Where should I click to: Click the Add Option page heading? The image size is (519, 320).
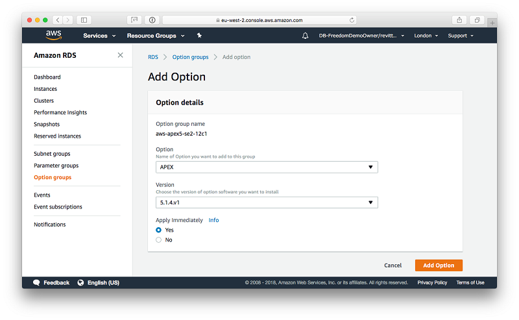[x=176, y=77]
